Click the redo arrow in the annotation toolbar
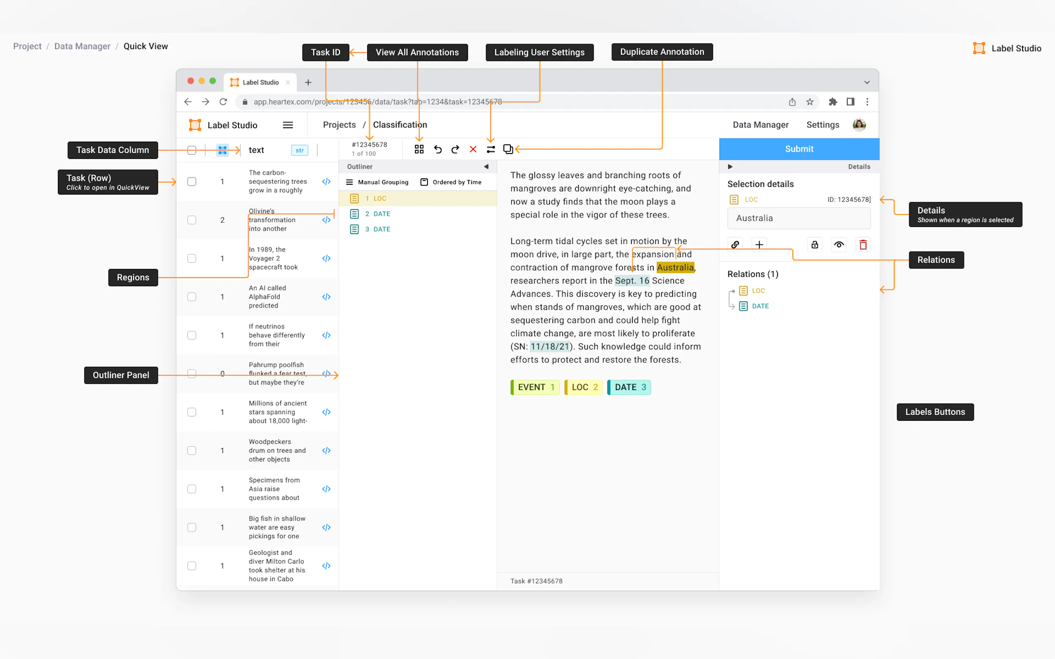The width and height of the screenshot is (1055, 659). tap(455, 149)
